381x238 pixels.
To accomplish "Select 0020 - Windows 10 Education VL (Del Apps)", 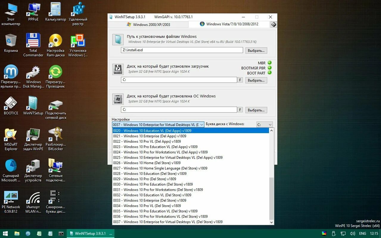I will (x=190, y=130).
